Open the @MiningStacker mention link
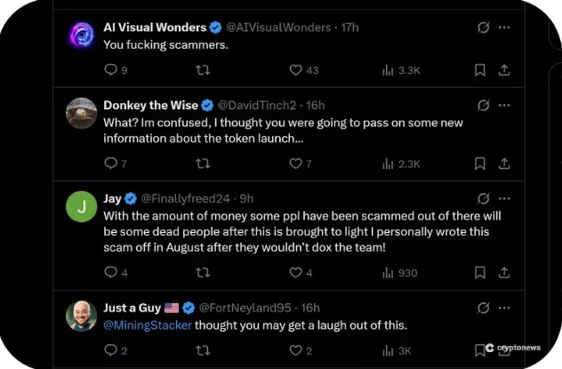This screenshot has height=369, width=562. click(x=148, y=325)
